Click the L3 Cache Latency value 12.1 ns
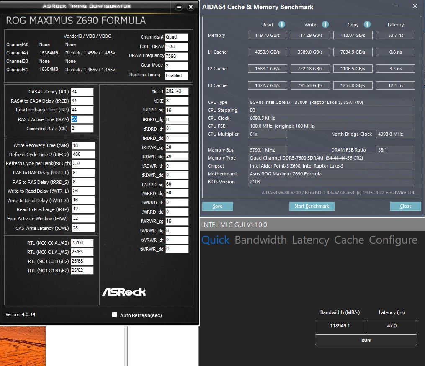The width and height of the screenshot is (425, 366). point(395,85)
